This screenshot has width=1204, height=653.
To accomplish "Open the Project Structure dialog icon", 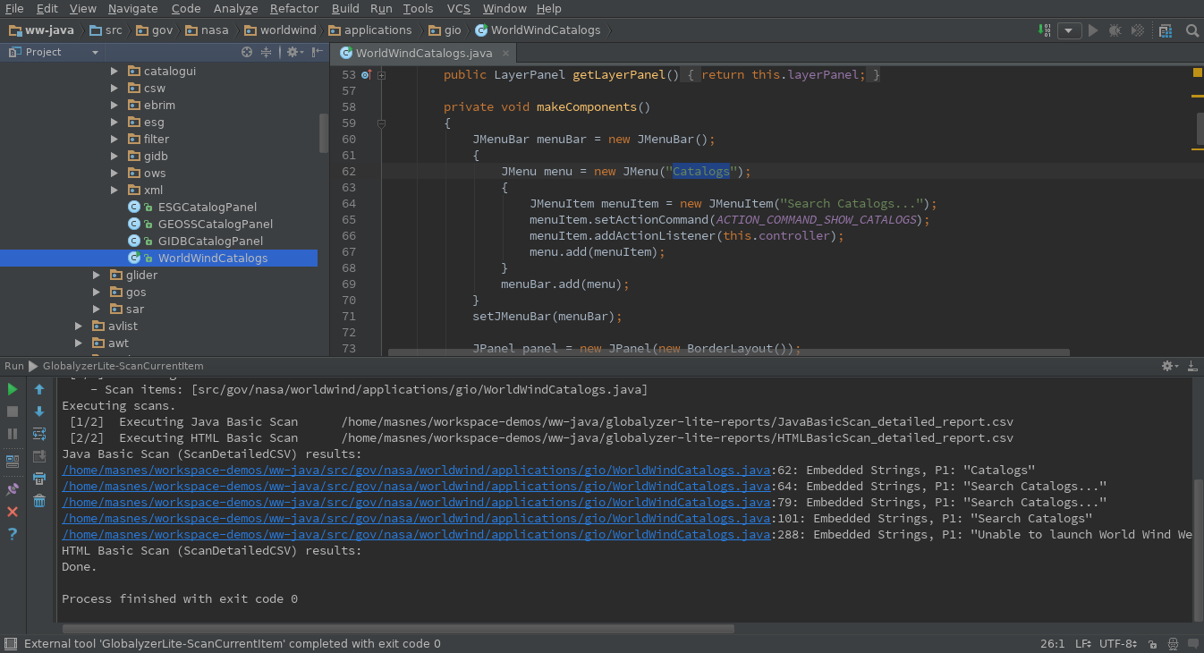I will pos(1165,30).
